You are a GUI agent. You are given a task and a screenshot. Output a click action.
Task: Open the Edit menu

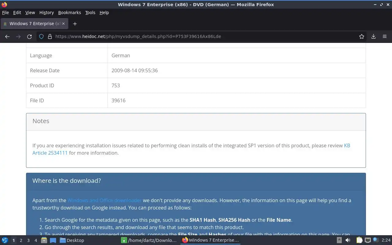(17, 13)
